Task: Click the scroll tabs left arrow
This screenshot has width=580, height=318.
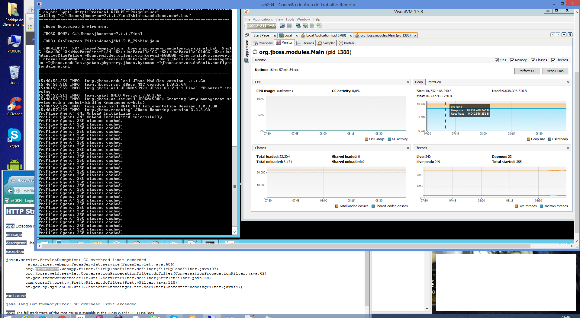Action: click(x=553, y=35)
